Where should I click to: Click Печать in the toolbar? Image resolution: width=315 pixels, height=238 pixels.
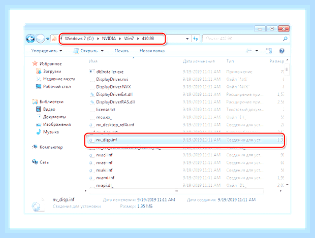click(122, 51)
